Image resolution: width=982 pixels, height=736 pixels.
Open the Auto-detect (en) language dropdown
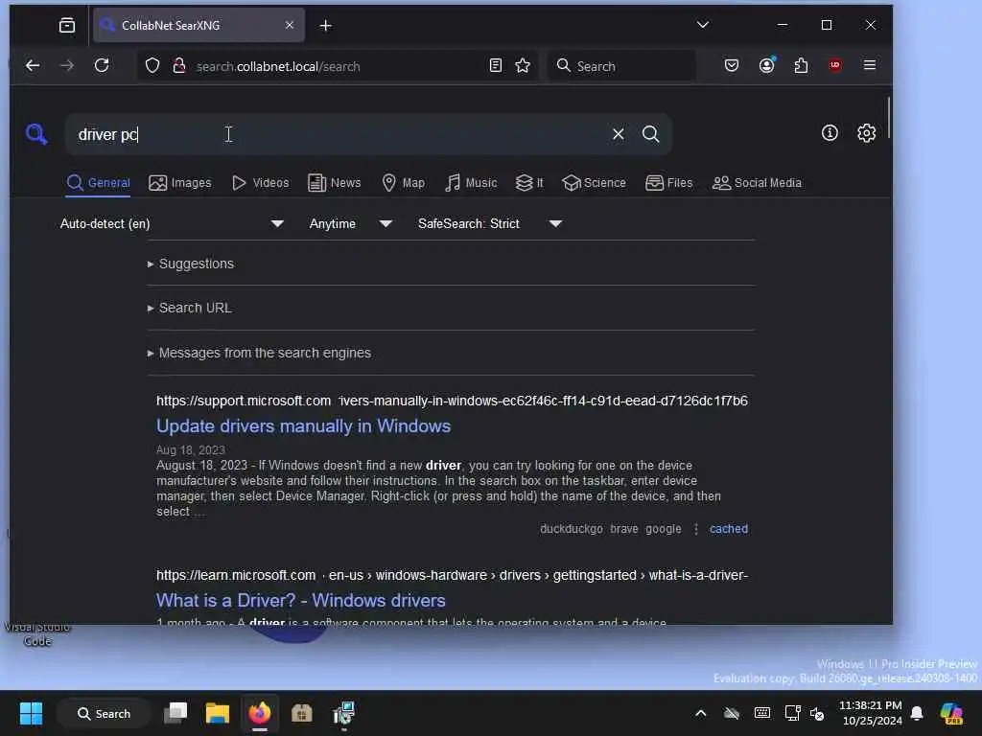pyautogui.click(x=172, y=223)
